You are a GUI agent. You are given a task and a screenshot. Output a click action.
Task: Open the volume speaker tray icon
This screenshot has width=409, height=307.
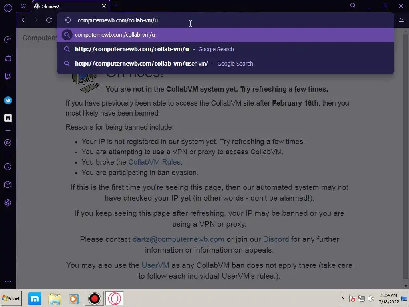371,298
